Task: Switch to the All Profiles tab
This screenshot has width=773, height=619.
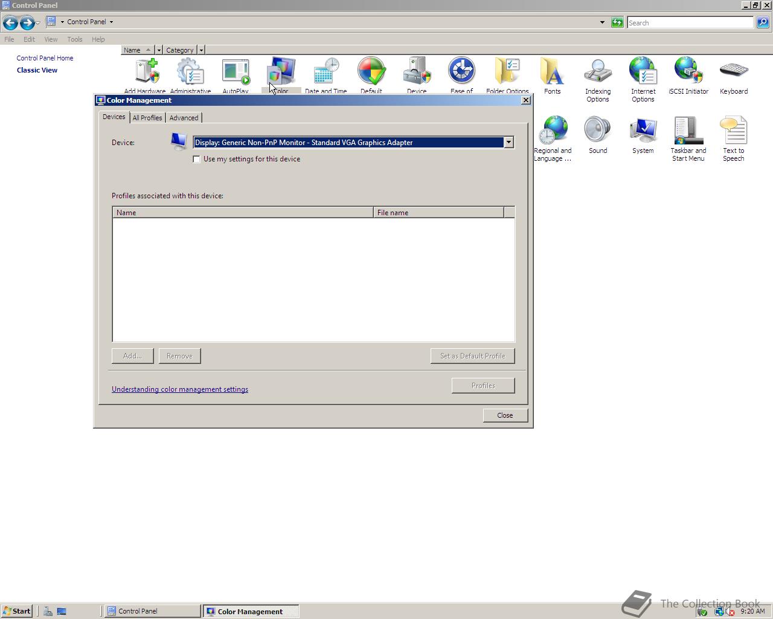Action: (x=147, y=118)
